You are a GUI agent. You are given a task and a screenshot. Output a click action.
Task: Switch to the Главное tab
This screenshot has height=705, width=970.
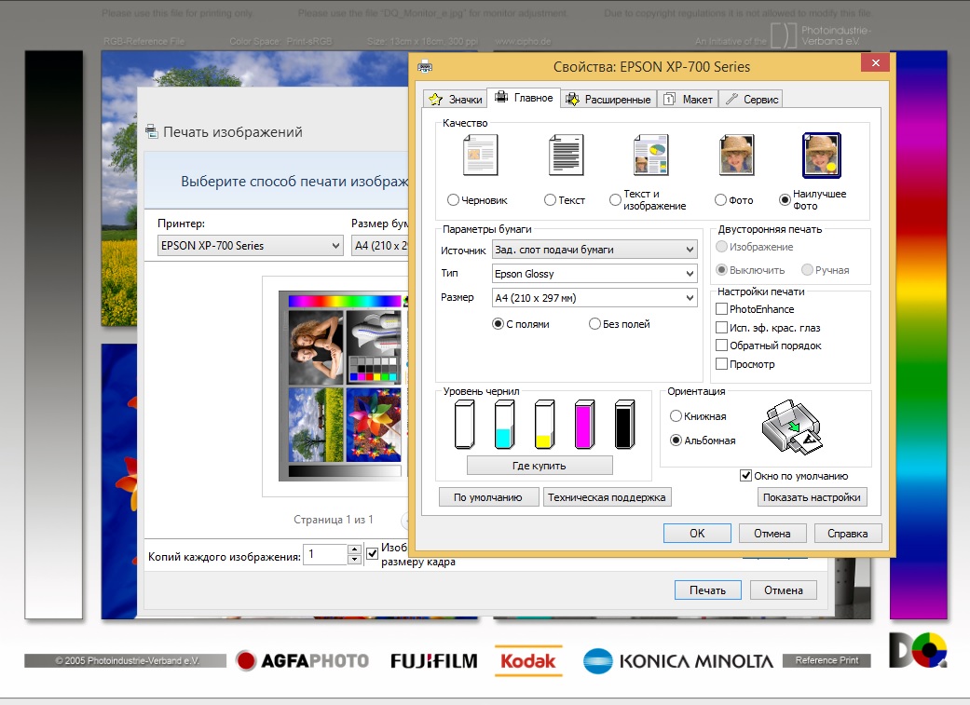(x=524, y=97)
